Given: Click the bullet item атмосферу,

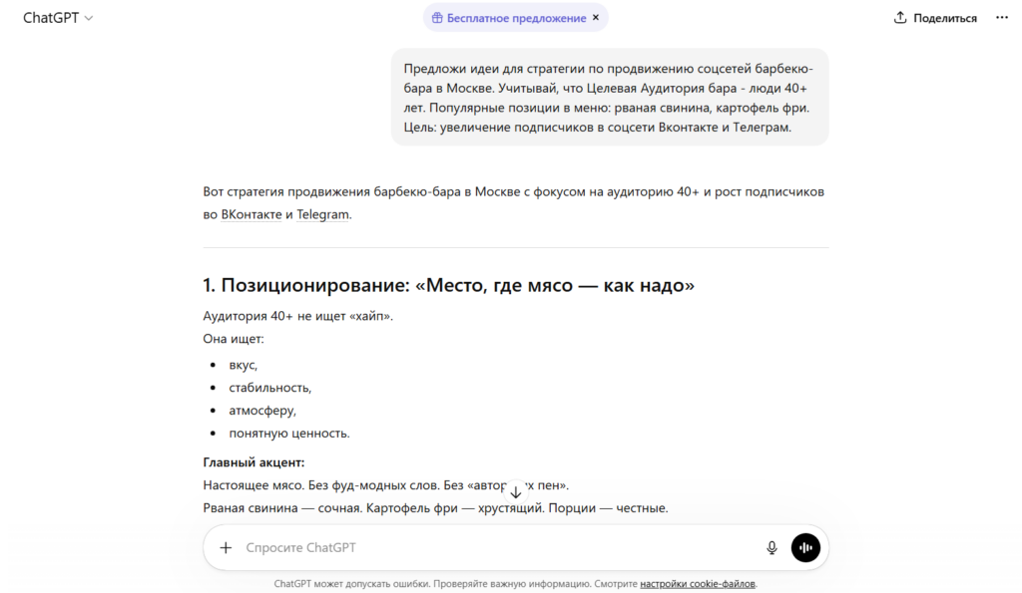Looking at the screenshot, I should tap(262, 411).
